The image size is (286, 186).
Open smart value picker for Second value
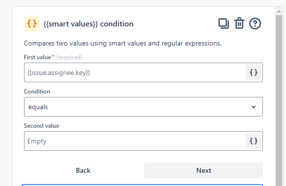click(254, 141)
